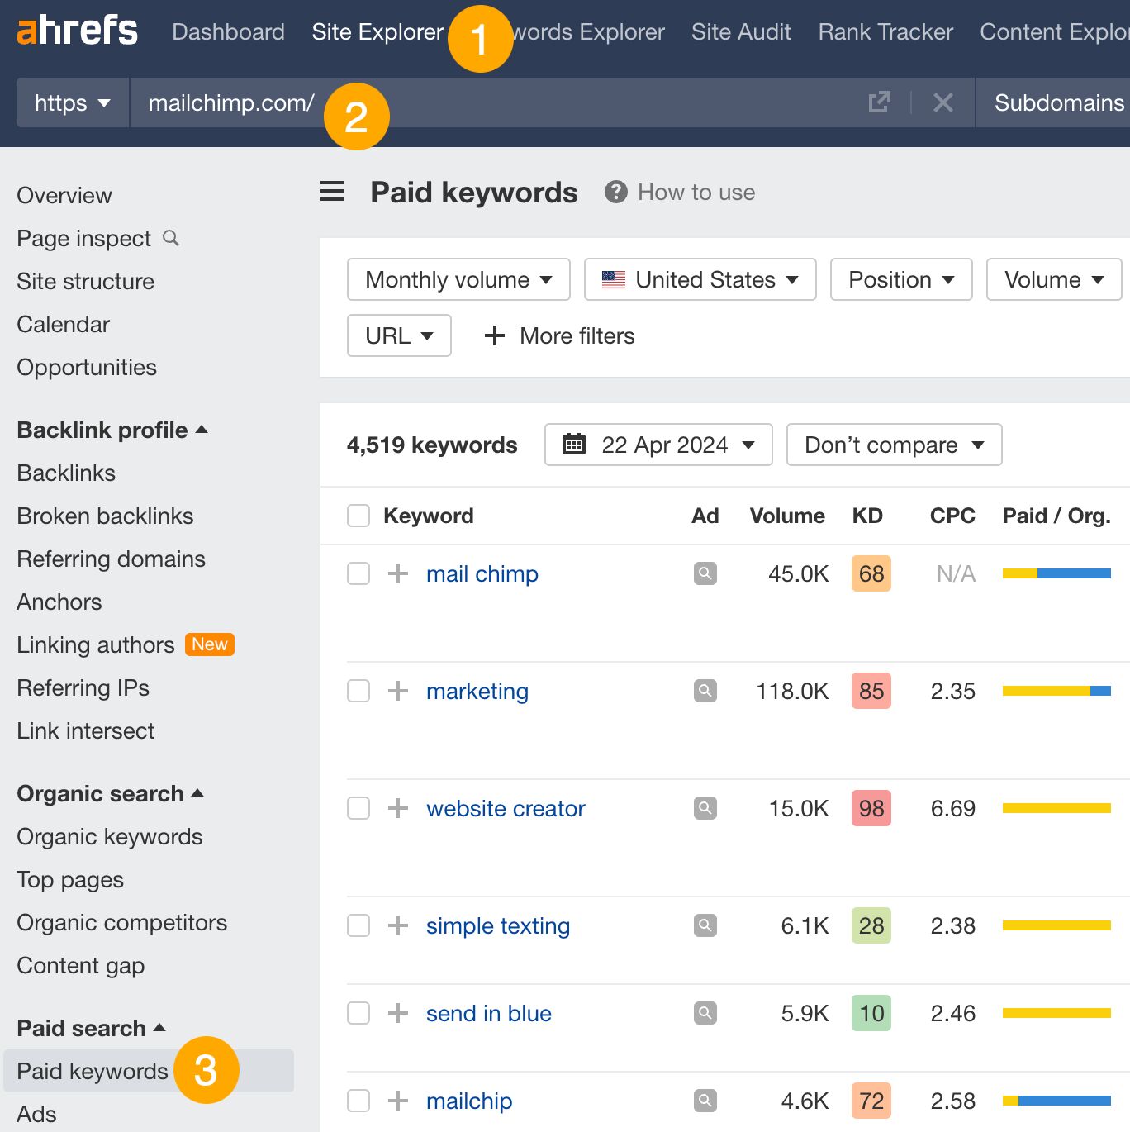1130x1132 pixels.
Task: Open the report options hamburger menu
Action: [331, 192]
